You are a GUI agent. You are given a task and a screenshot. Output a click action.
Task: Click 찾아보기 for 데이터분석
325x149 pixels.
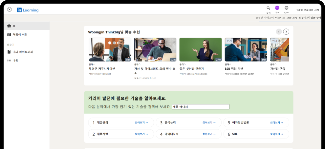pos(209,134)
